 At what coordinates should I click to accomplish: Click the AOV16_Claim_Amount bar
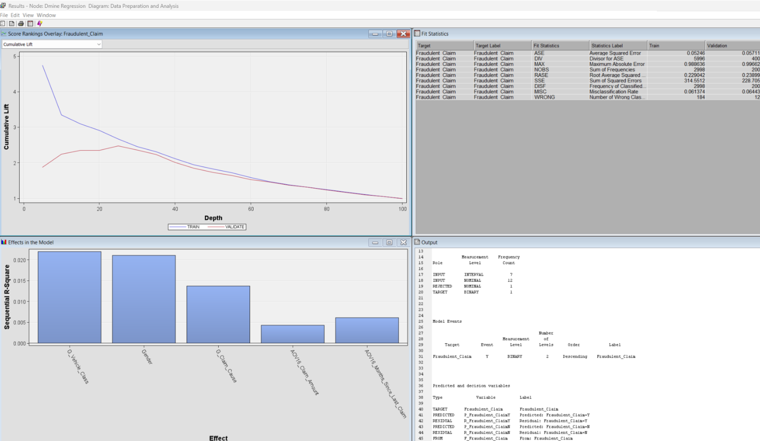(x=293, y=334)
